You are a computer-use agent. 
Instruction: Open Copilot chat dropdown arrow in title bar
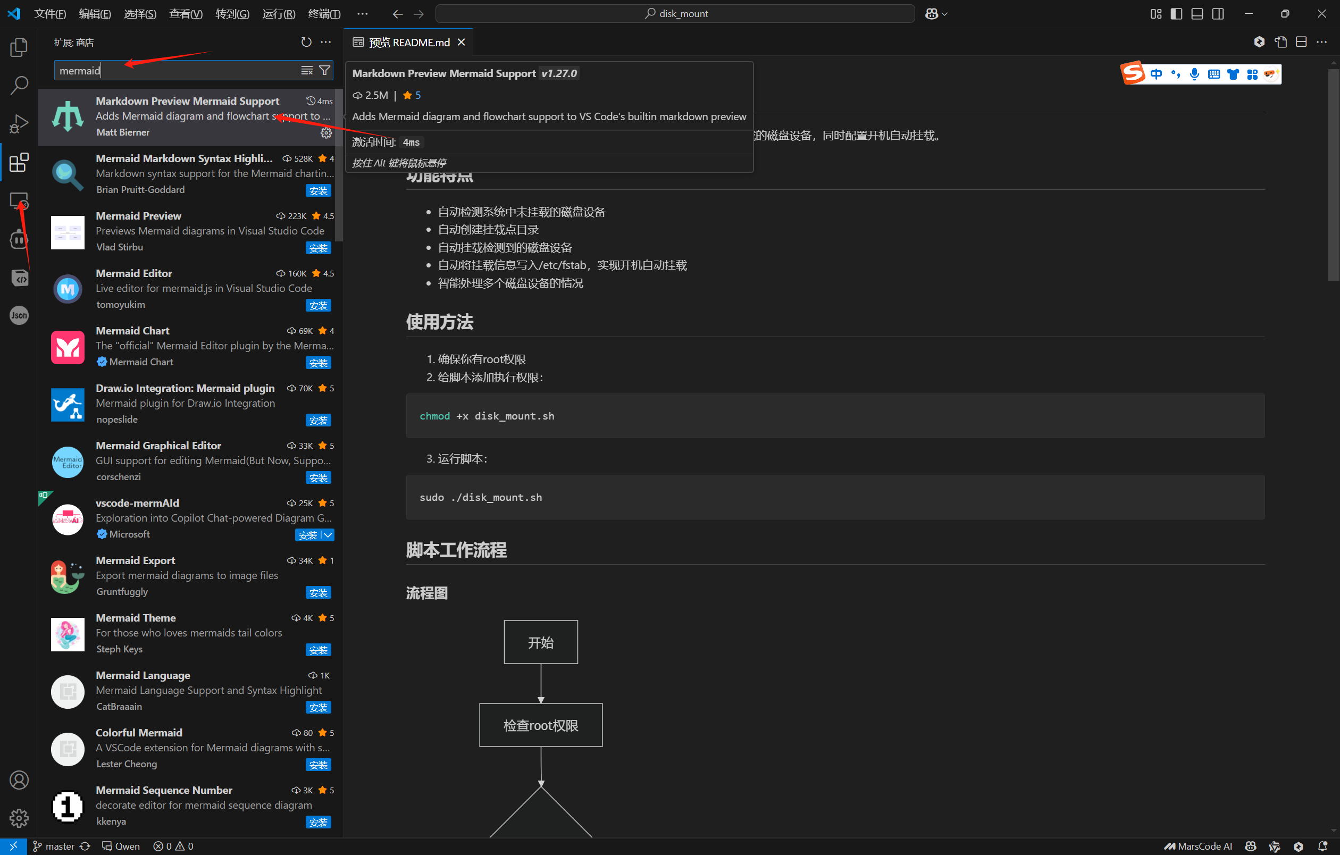pos(945,14)
